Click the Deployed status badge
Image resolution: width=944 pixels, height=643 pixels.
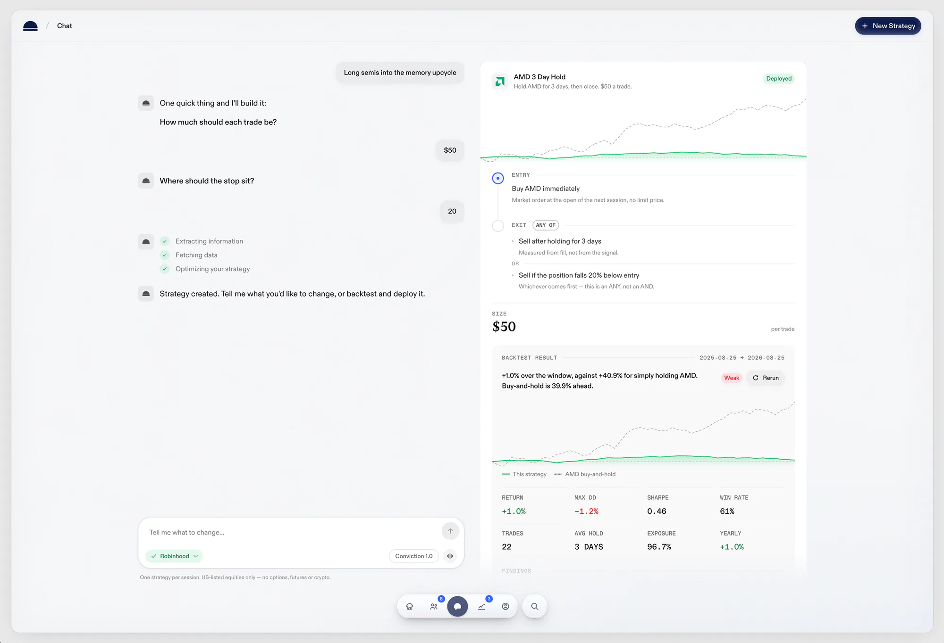779,79
